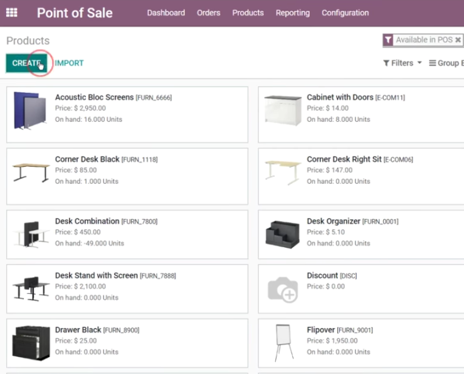Open the Desk Combination product title
The height and width of the screenshot is (374, 464).
tap(87, 221)
